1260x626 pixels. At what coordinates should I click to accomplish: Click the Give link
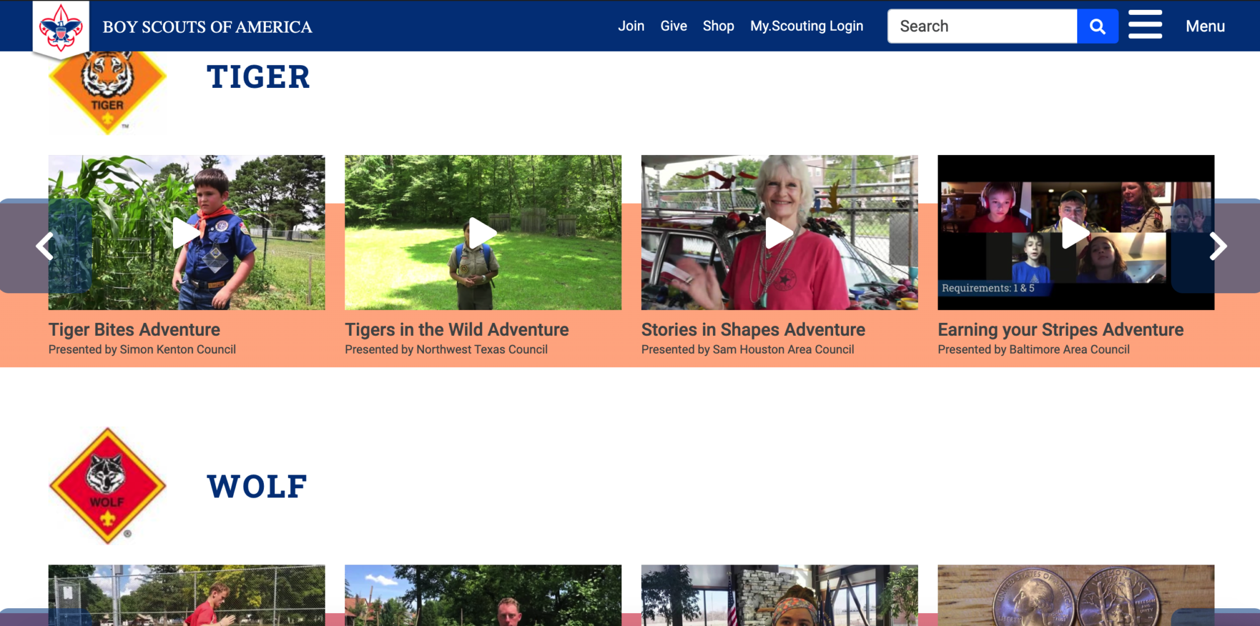[673, 26]
